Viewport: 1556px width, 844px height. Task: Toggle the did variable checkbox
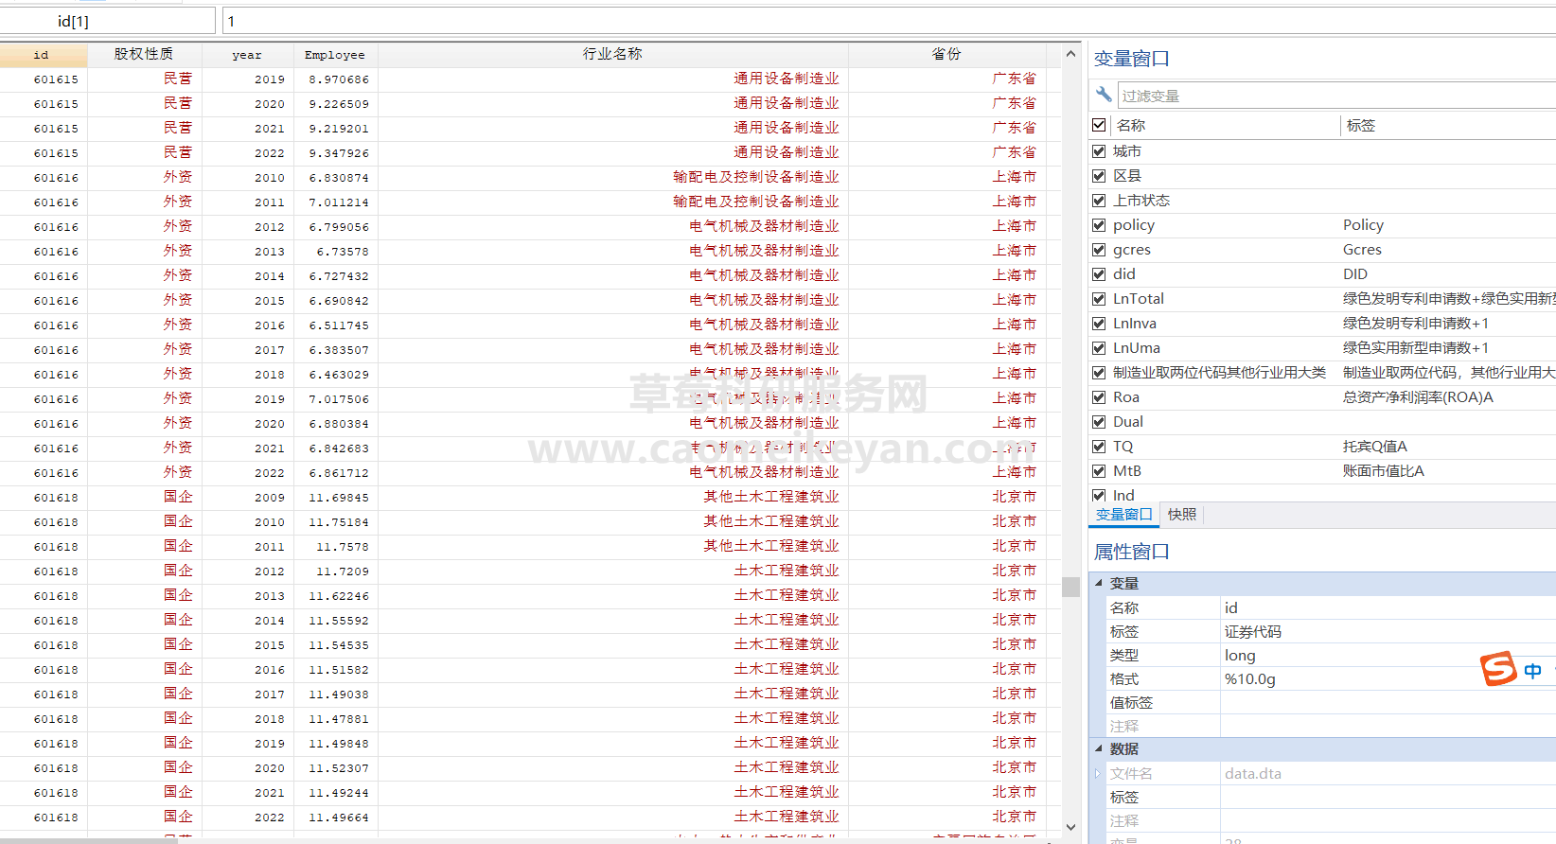click(1099, 274)
